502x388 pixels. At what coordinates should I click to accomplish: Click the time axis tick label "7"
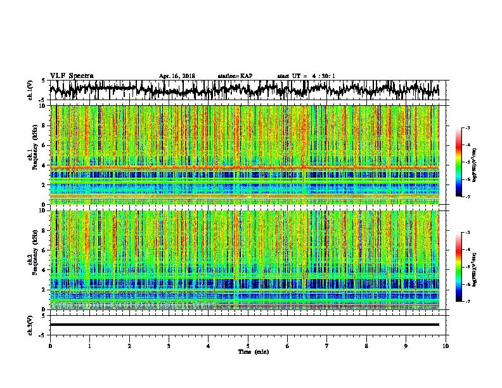click(327, 346)
